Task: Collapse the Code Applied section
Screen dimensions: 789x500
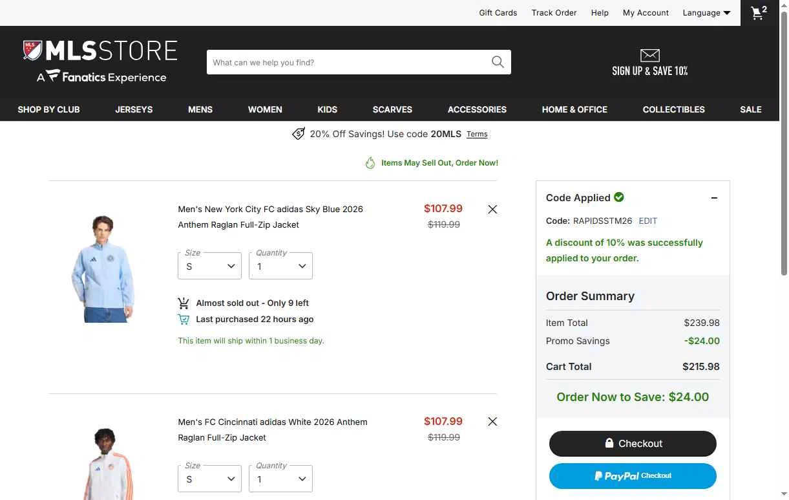Action: 714,198
